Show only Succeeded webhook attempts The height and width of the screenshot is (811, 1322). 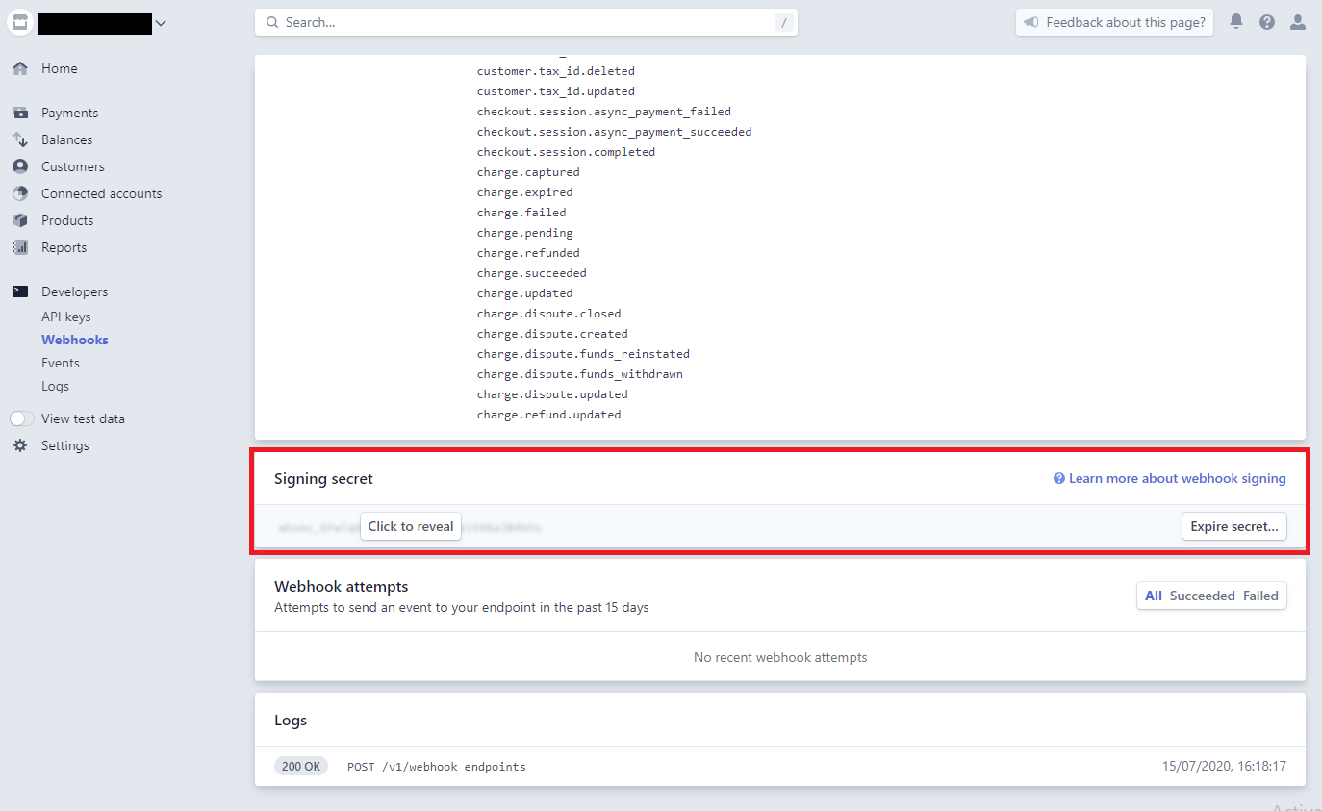coord(1202,596)
